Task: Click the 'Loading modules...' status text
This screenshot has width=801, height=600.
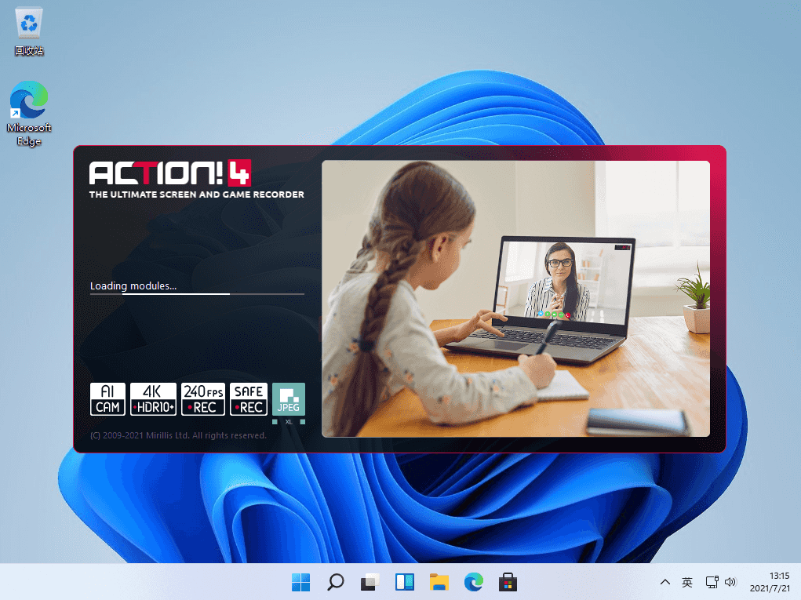Action: pos(133,286)
